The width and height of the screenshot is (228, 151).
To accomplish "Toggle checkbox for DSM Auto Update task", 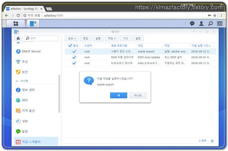I will click(x=74, y=57).
